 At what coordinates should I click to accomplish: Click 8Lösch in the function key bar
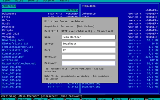click(117, 99)
